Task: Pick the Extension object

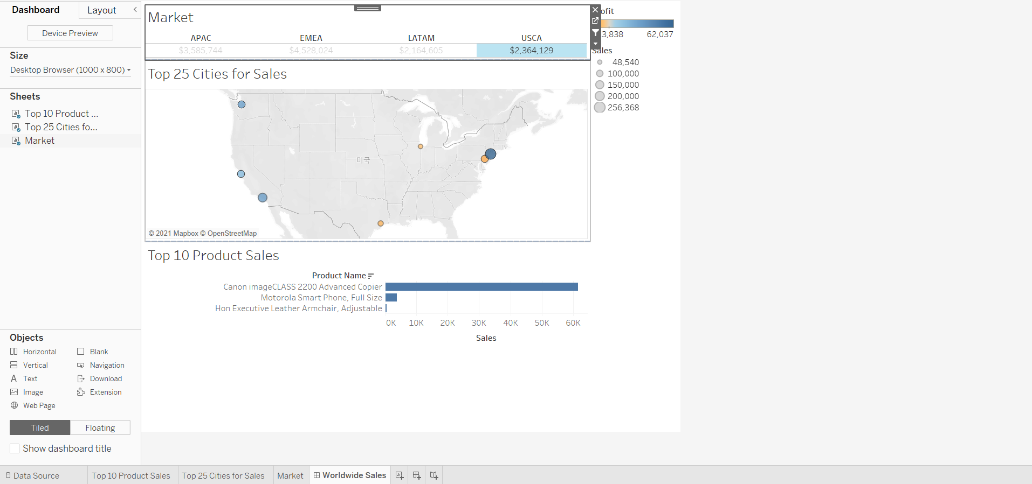Action: pyautogui.click(x=100, y=392)
